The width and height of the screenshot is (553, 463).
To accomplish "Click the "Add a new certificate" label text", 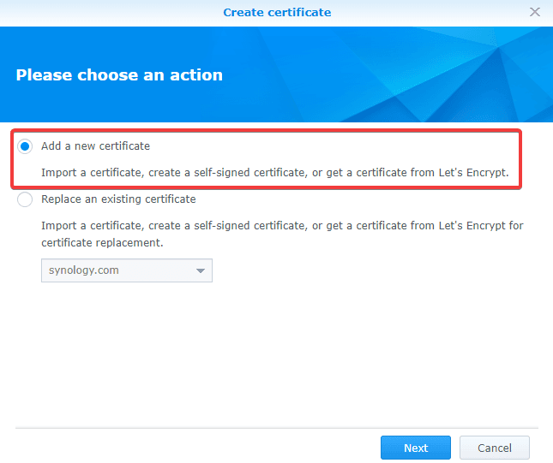I will pos(95,146).
